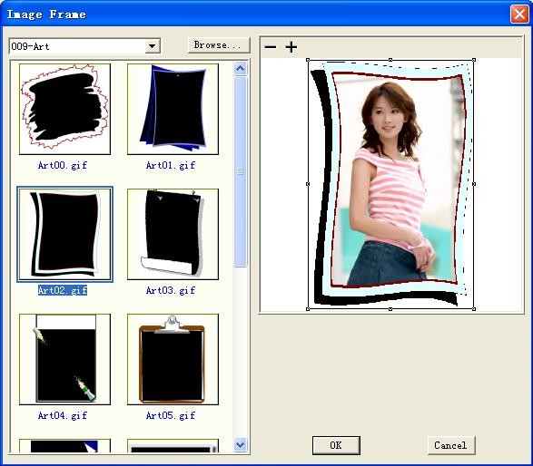The height and width of the screenshot is (466, 533).
Task: Open the Browse... button
Action: coord(219,45)
